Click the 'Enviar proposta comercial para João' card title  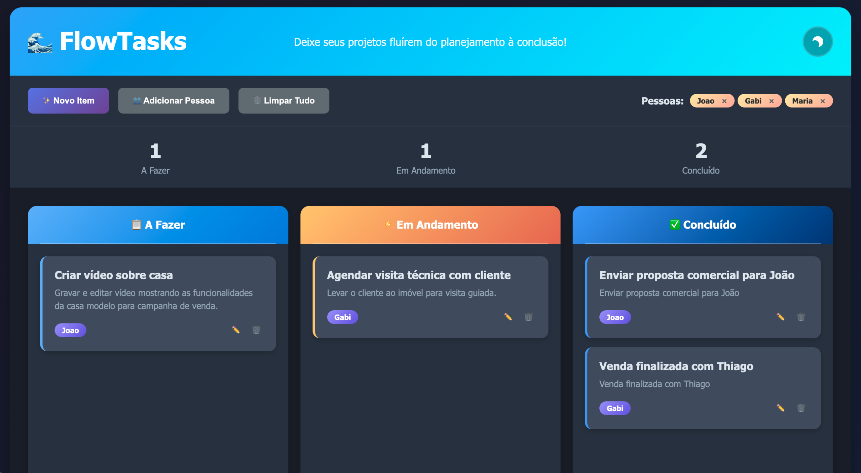click(697, 275)
